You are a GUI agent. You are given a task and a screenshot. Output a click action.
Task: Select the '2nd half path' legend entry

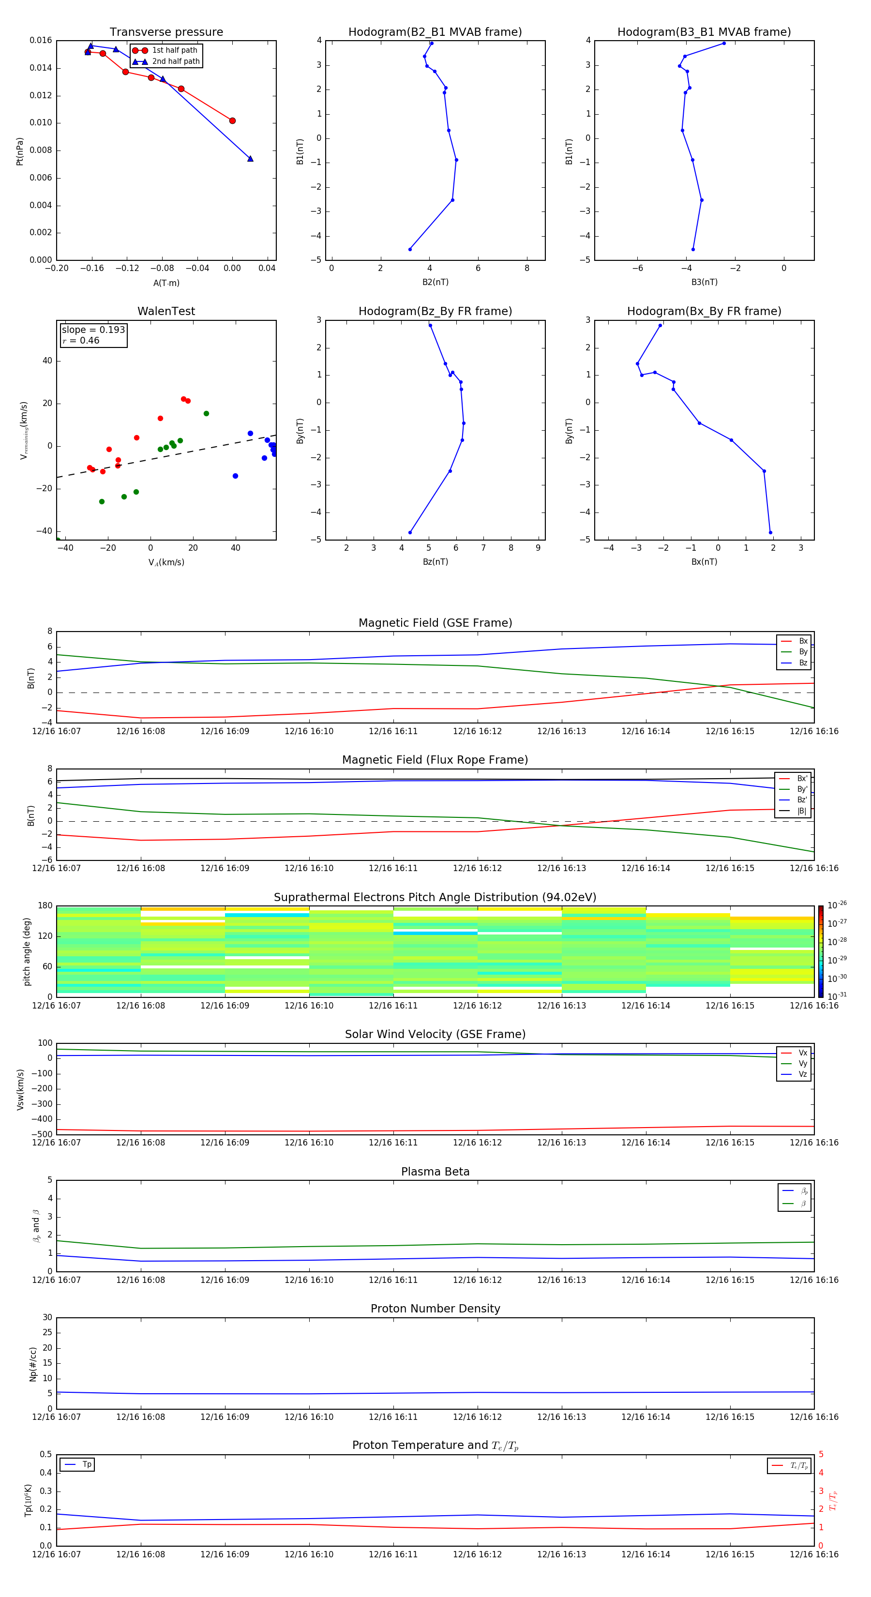click(x=165, y=61)
